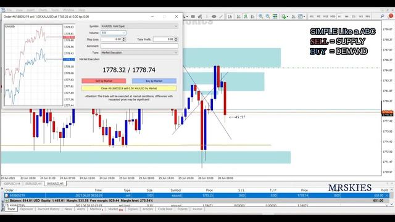The height and width of the screenshot is (222, 395).
Task: Open the Window menu
Action: pos(69,10)
